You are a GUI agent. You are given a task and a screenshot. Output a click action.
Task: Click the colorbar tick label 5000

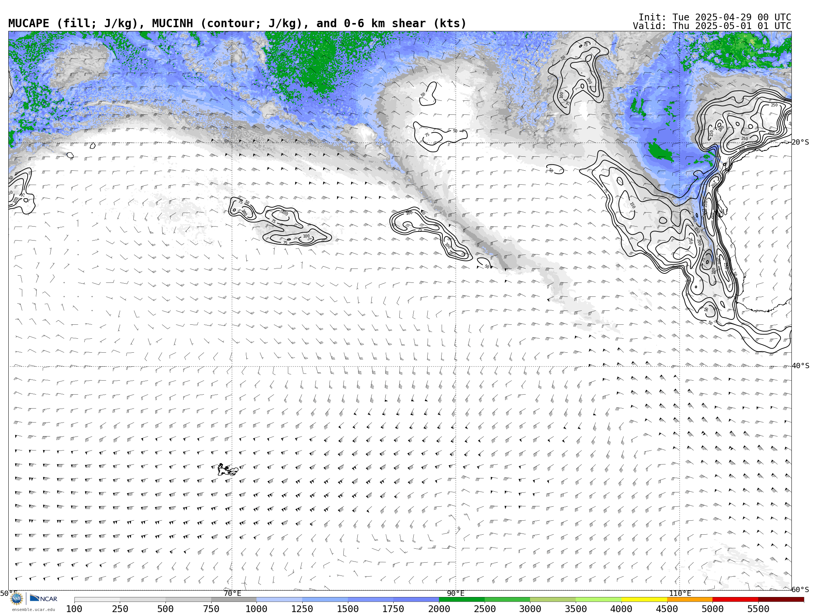712,609
